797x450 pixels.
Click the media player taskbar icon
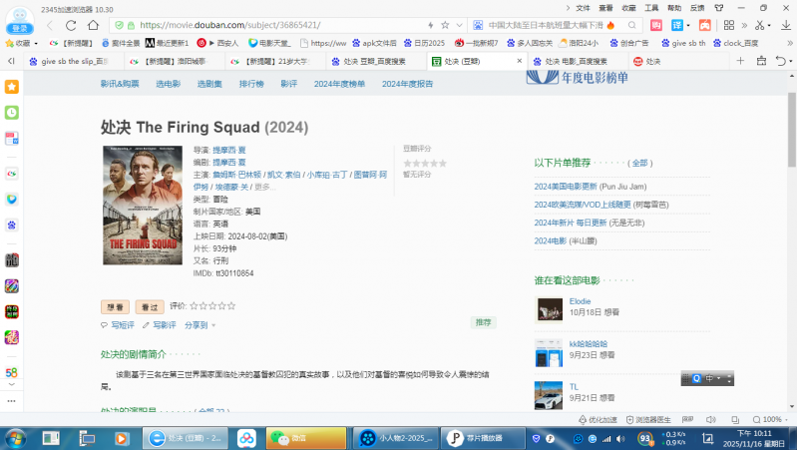coord(121,438)
